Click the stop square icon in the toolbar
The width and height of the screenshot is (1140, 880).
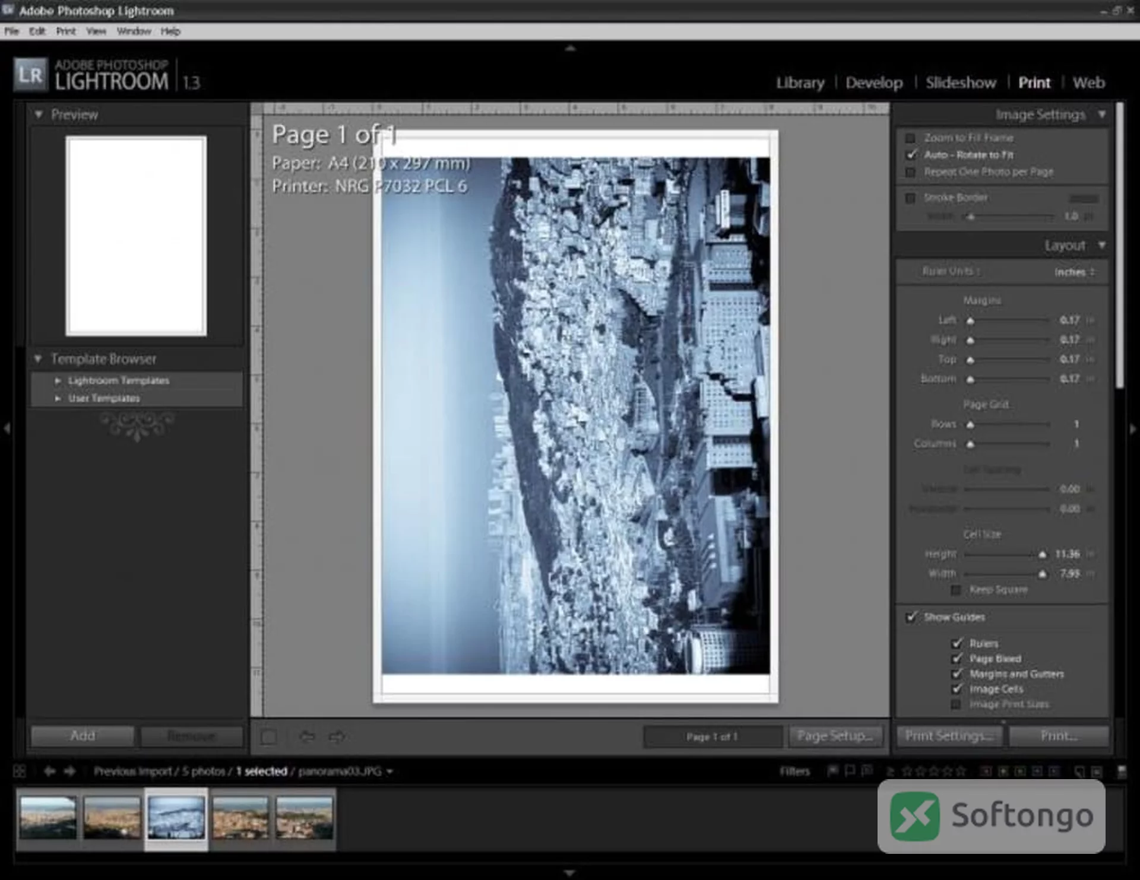[x=269, y=737]
